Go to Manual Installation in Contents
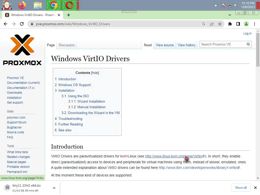 click(91, 107)
